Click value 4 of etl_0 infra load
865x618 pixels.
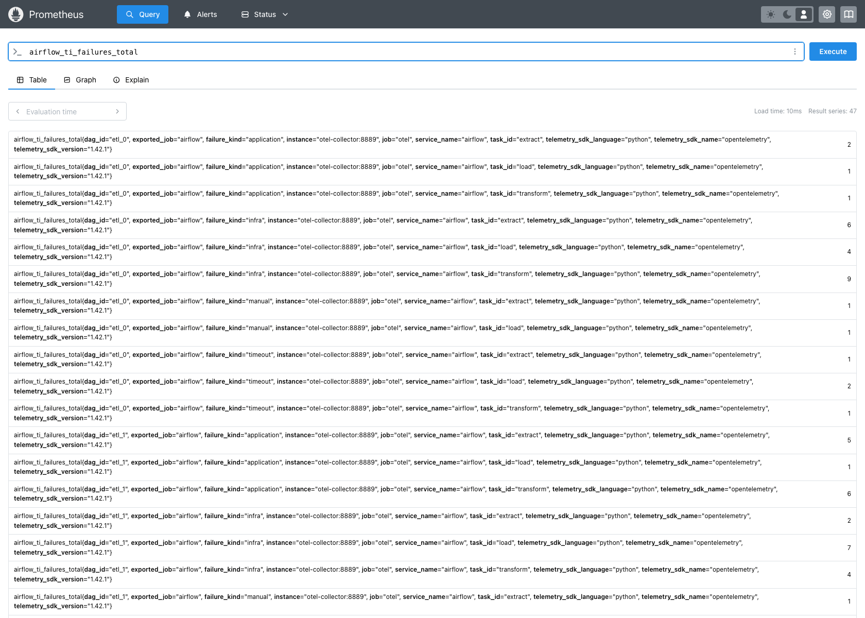coord(849,252)
